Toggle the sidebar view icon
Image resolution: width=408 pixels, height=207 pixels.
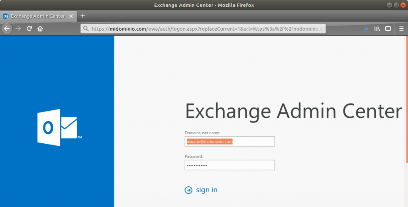pos(388,29)
